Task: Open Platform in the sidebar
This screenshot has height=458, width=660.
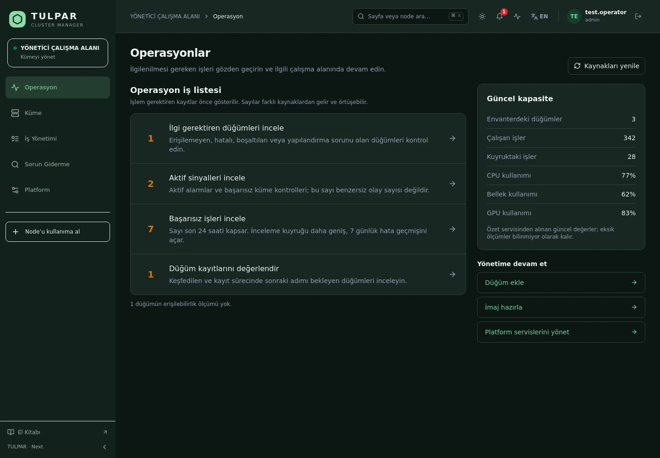Action: 58,190
